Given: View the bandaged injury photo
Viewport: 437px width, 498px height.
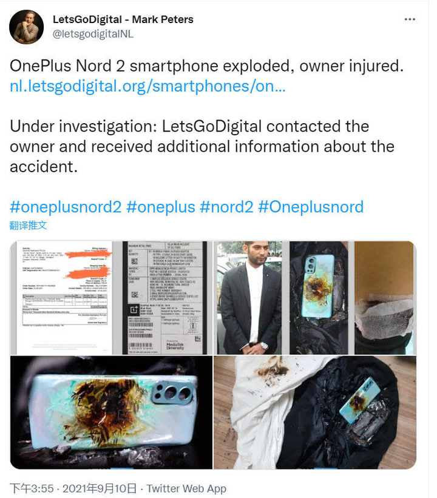Looking at the screenshot, I should (385, 298).
